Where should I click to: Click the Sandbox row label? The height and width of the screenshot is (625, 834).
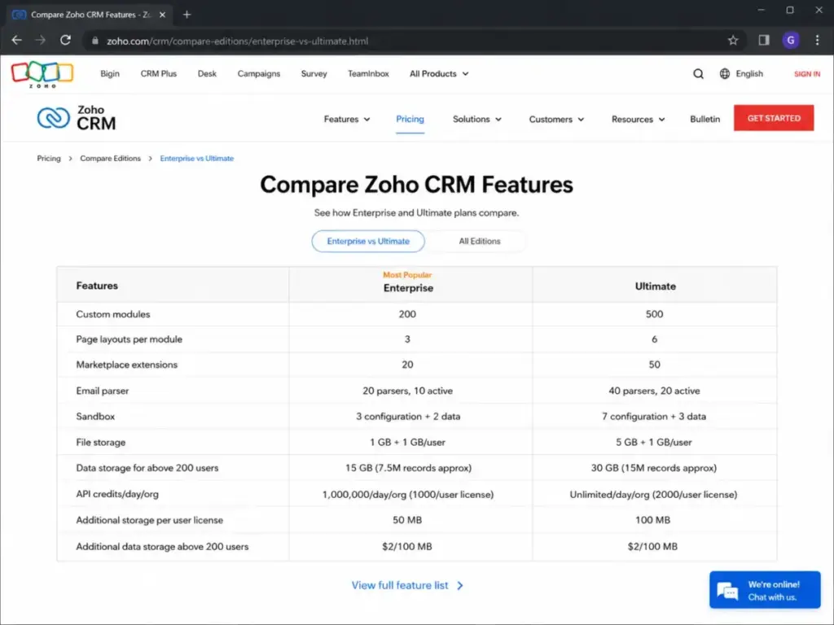tap(95, 416)
